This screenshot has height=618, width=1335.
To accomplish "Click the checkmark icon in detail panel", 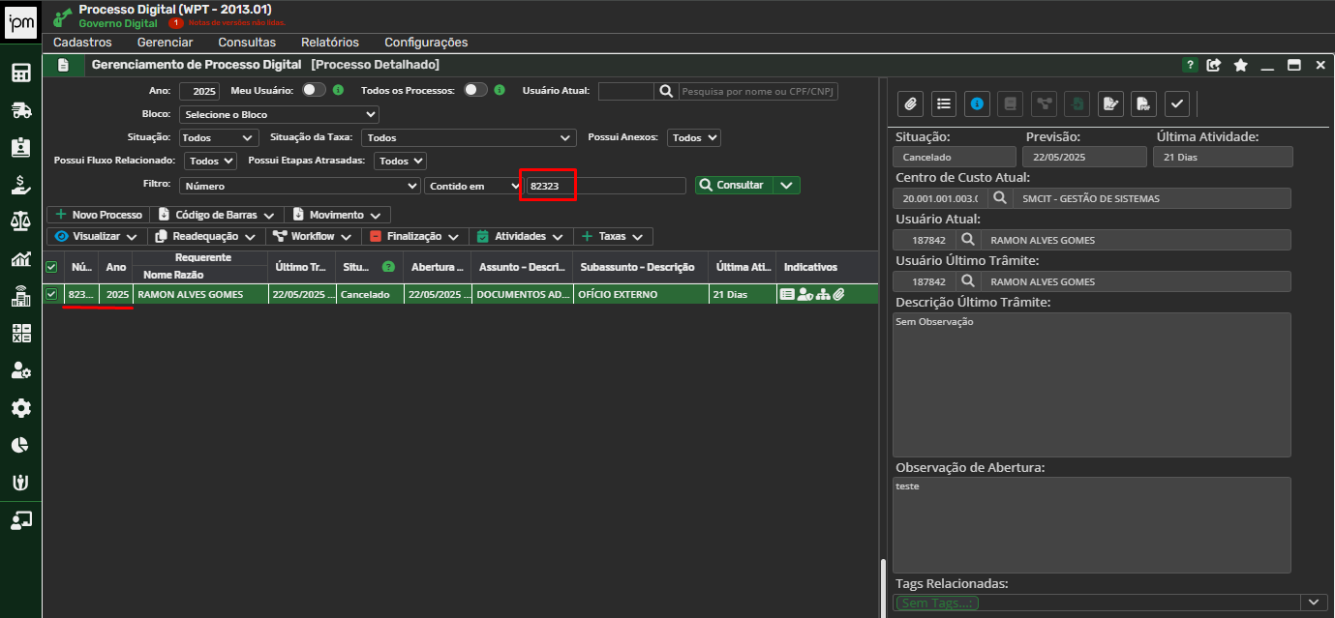I will (1176, 103).
